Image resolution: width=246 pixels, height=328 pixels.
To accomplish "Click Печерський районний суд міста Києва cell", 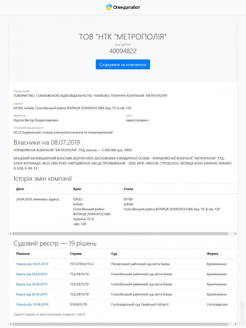I will pyautogui.click(x=140, y=264).
